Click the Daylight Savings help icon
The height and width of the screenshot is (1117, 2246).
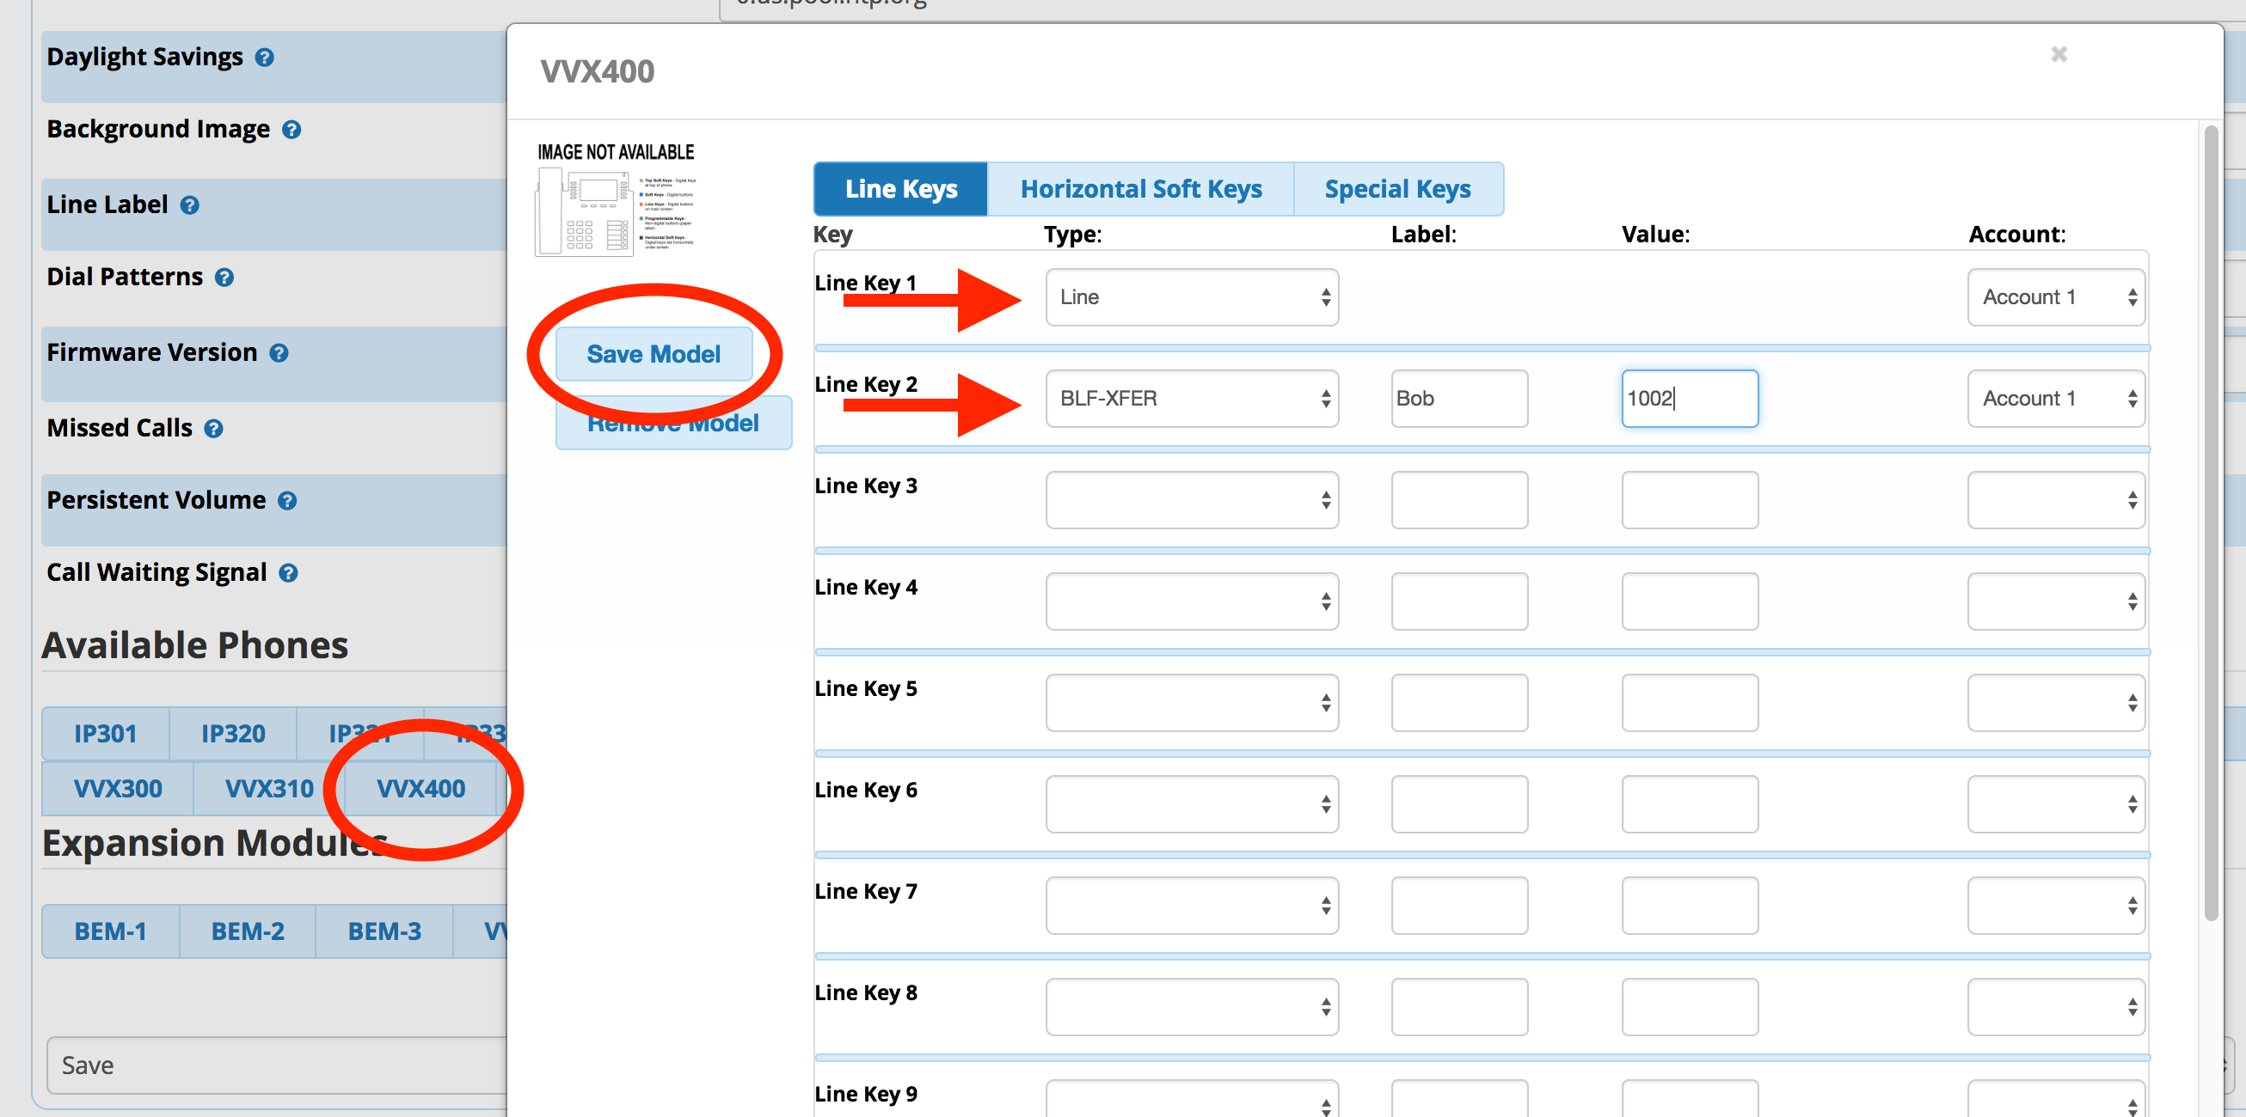(x=264, y=58)
